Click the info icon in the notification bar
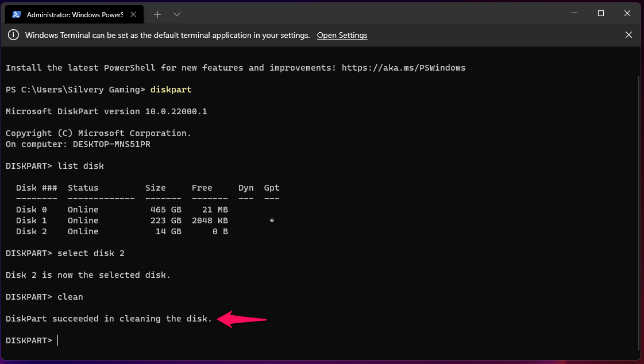The height and width of the screenshot is (364, 644). point(13,35)
